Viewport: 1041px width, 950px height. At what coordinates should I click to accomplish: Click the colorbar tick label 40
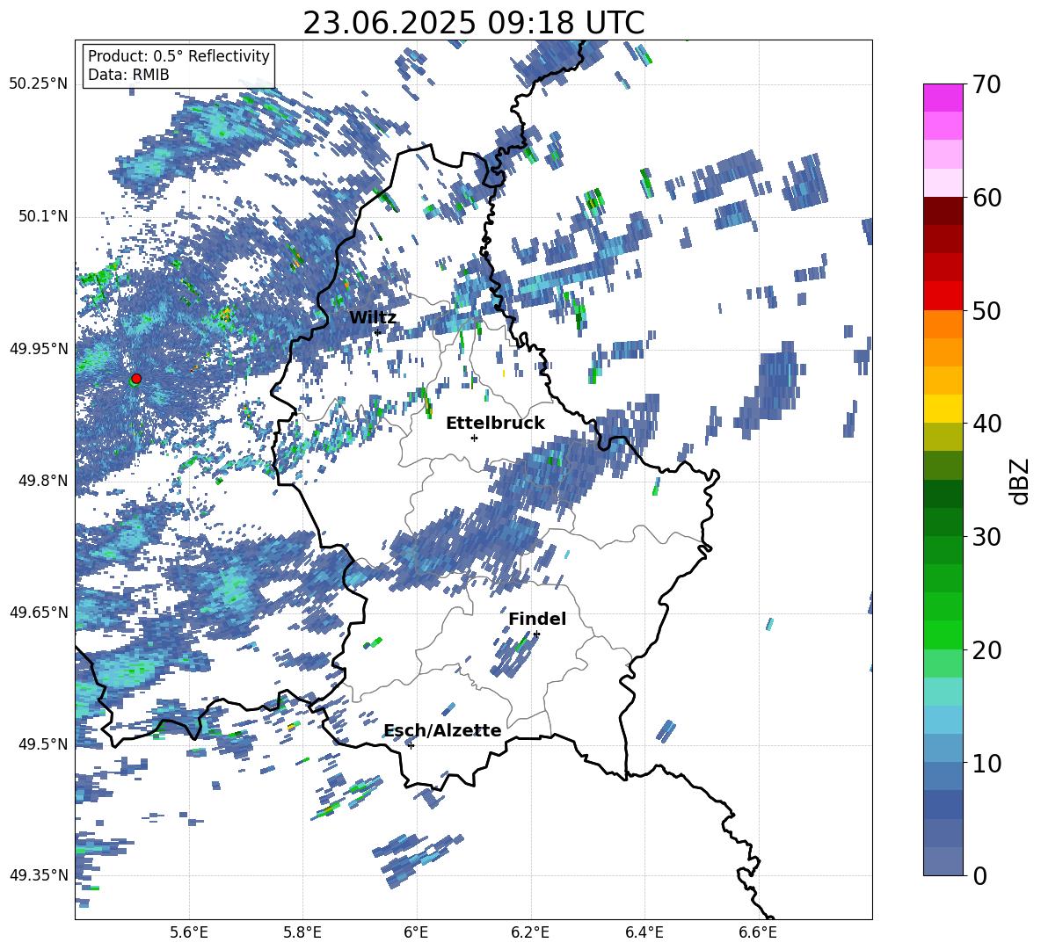(986, 424)
